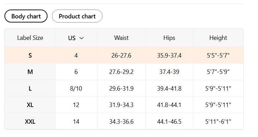Click the US size 14 cell
The image size is (258, 137).
(76, 121)
